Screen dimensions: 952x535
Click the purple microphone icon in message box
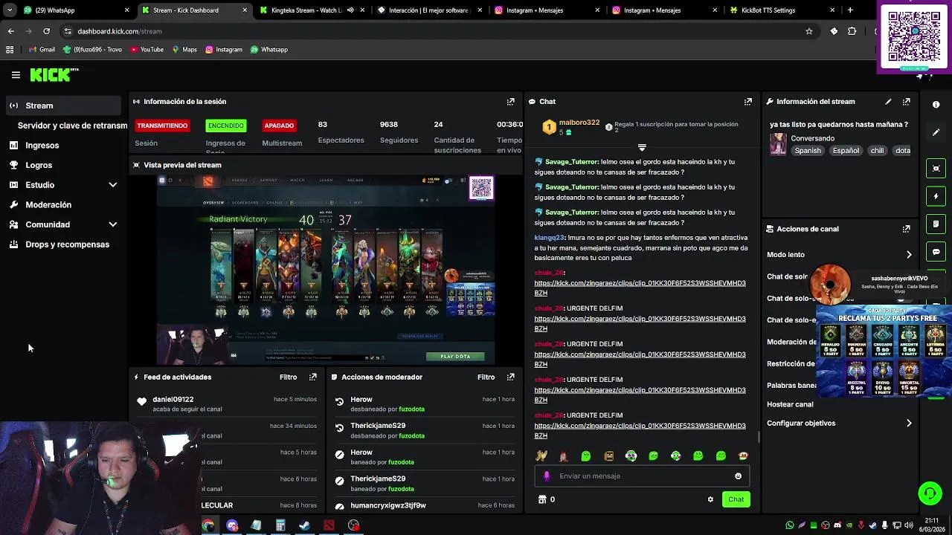(547, 476)
